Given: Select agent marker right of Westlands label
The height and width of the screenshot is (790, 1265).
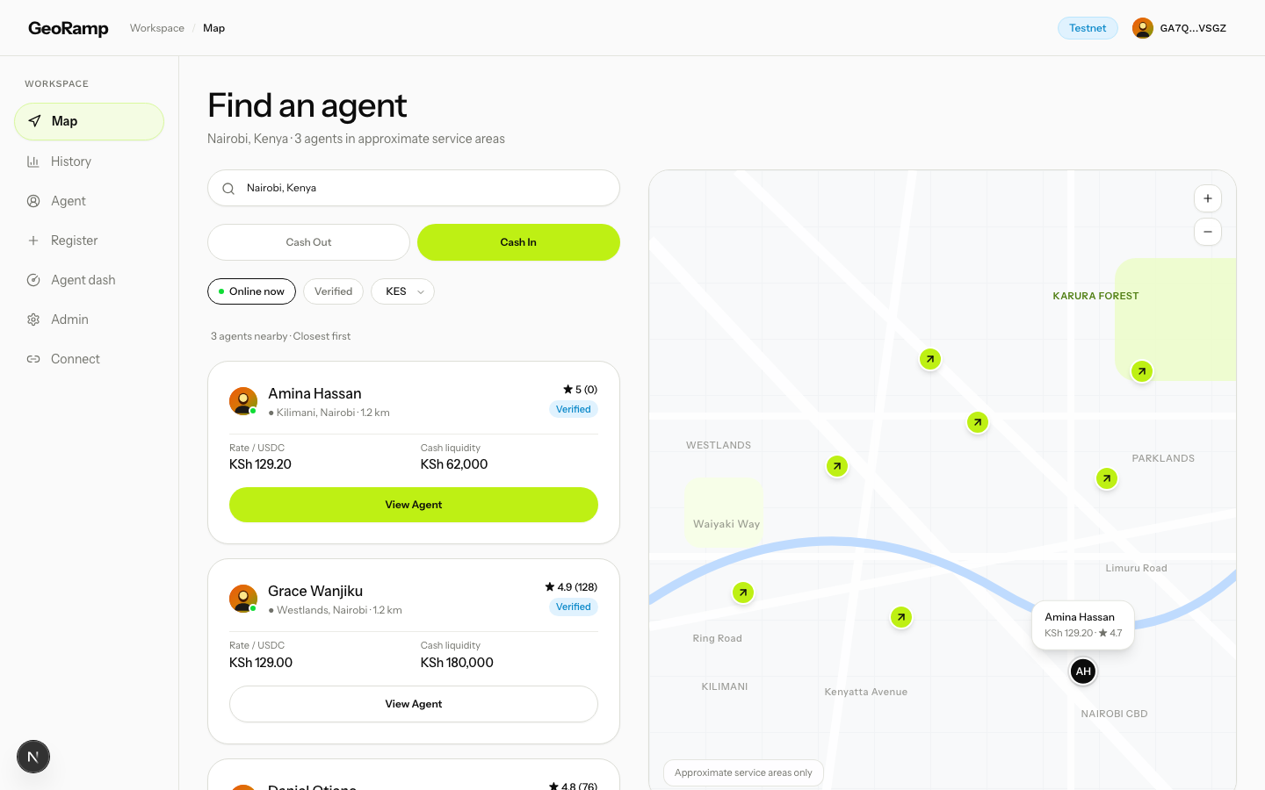Looking at the screenshot, I should click(837, 466).
